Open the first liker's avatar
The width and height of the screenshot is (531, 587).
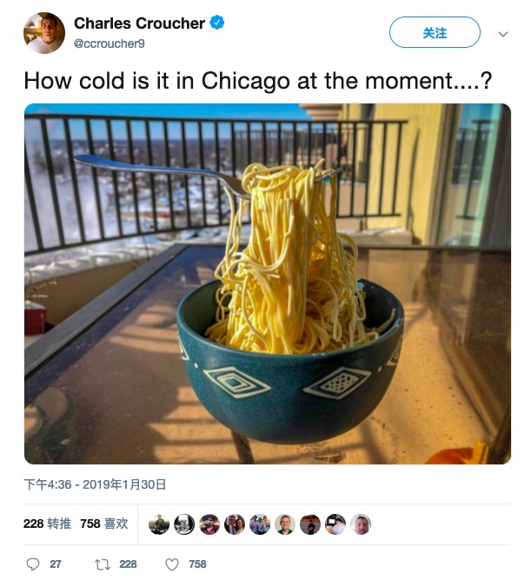pos(159,524)
